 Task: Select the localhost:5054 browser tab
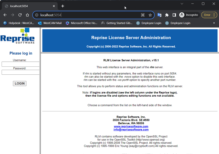tap(30, 6)
